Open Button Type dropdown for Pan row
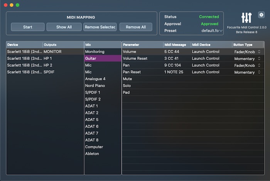The image size is (270, 181). point(247,65)
